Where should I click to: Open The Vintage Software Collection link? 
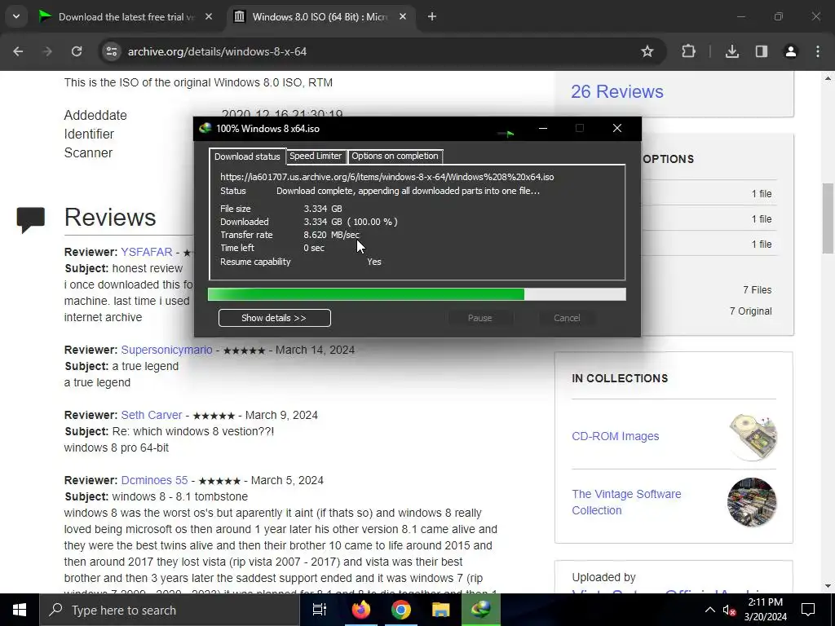pyautogui.click(x=626, y=502)
